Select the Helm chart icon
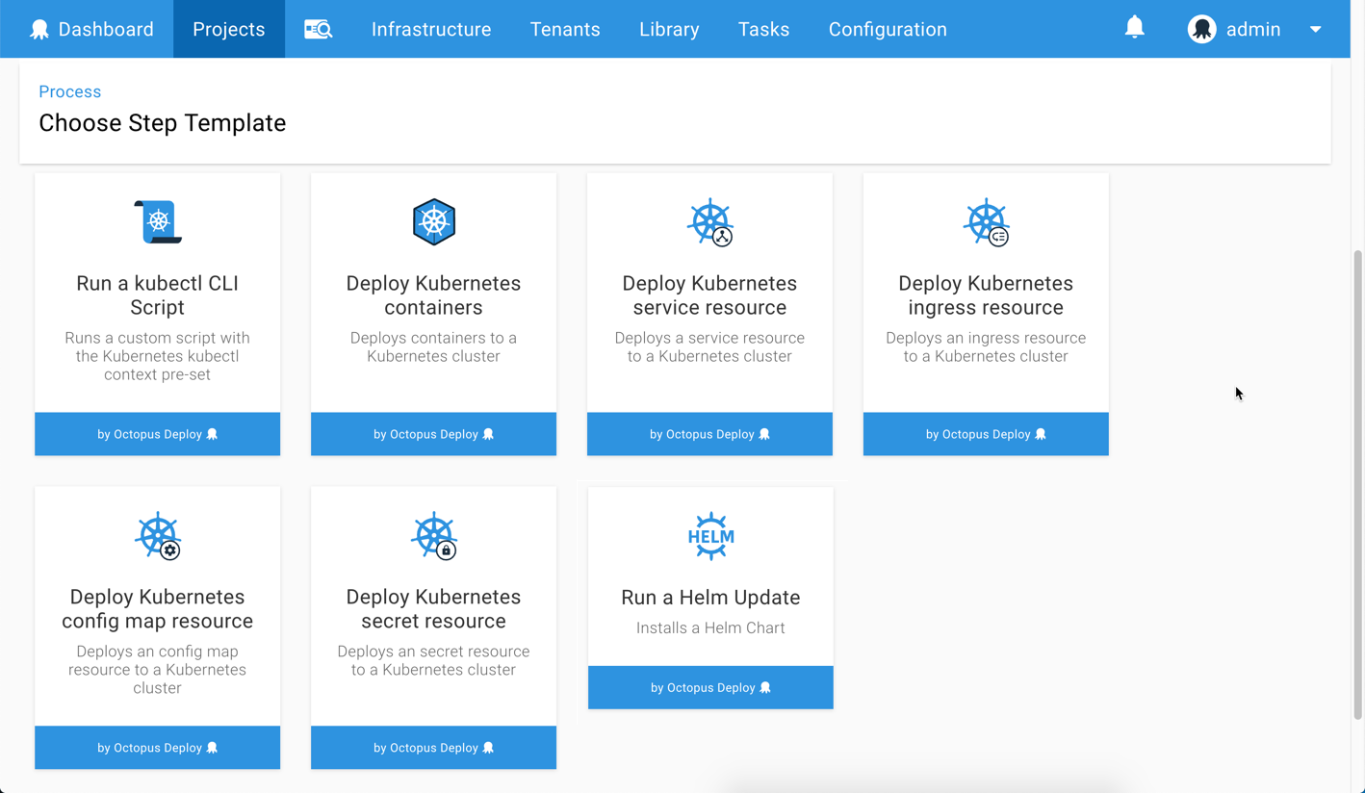Screen dimensions: 1365x793 [709, 535]
